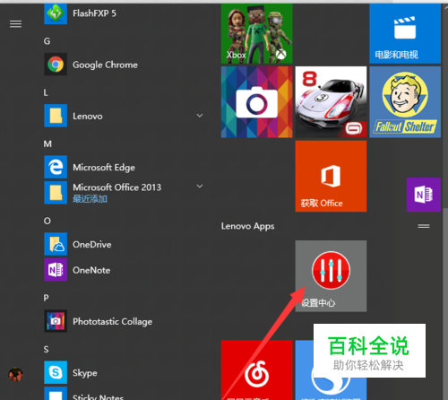Launch Microsoft Edge icon

click(56, 167)
